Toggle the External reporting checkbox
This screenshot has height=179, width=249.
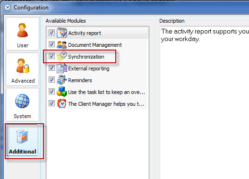(52, 68)
